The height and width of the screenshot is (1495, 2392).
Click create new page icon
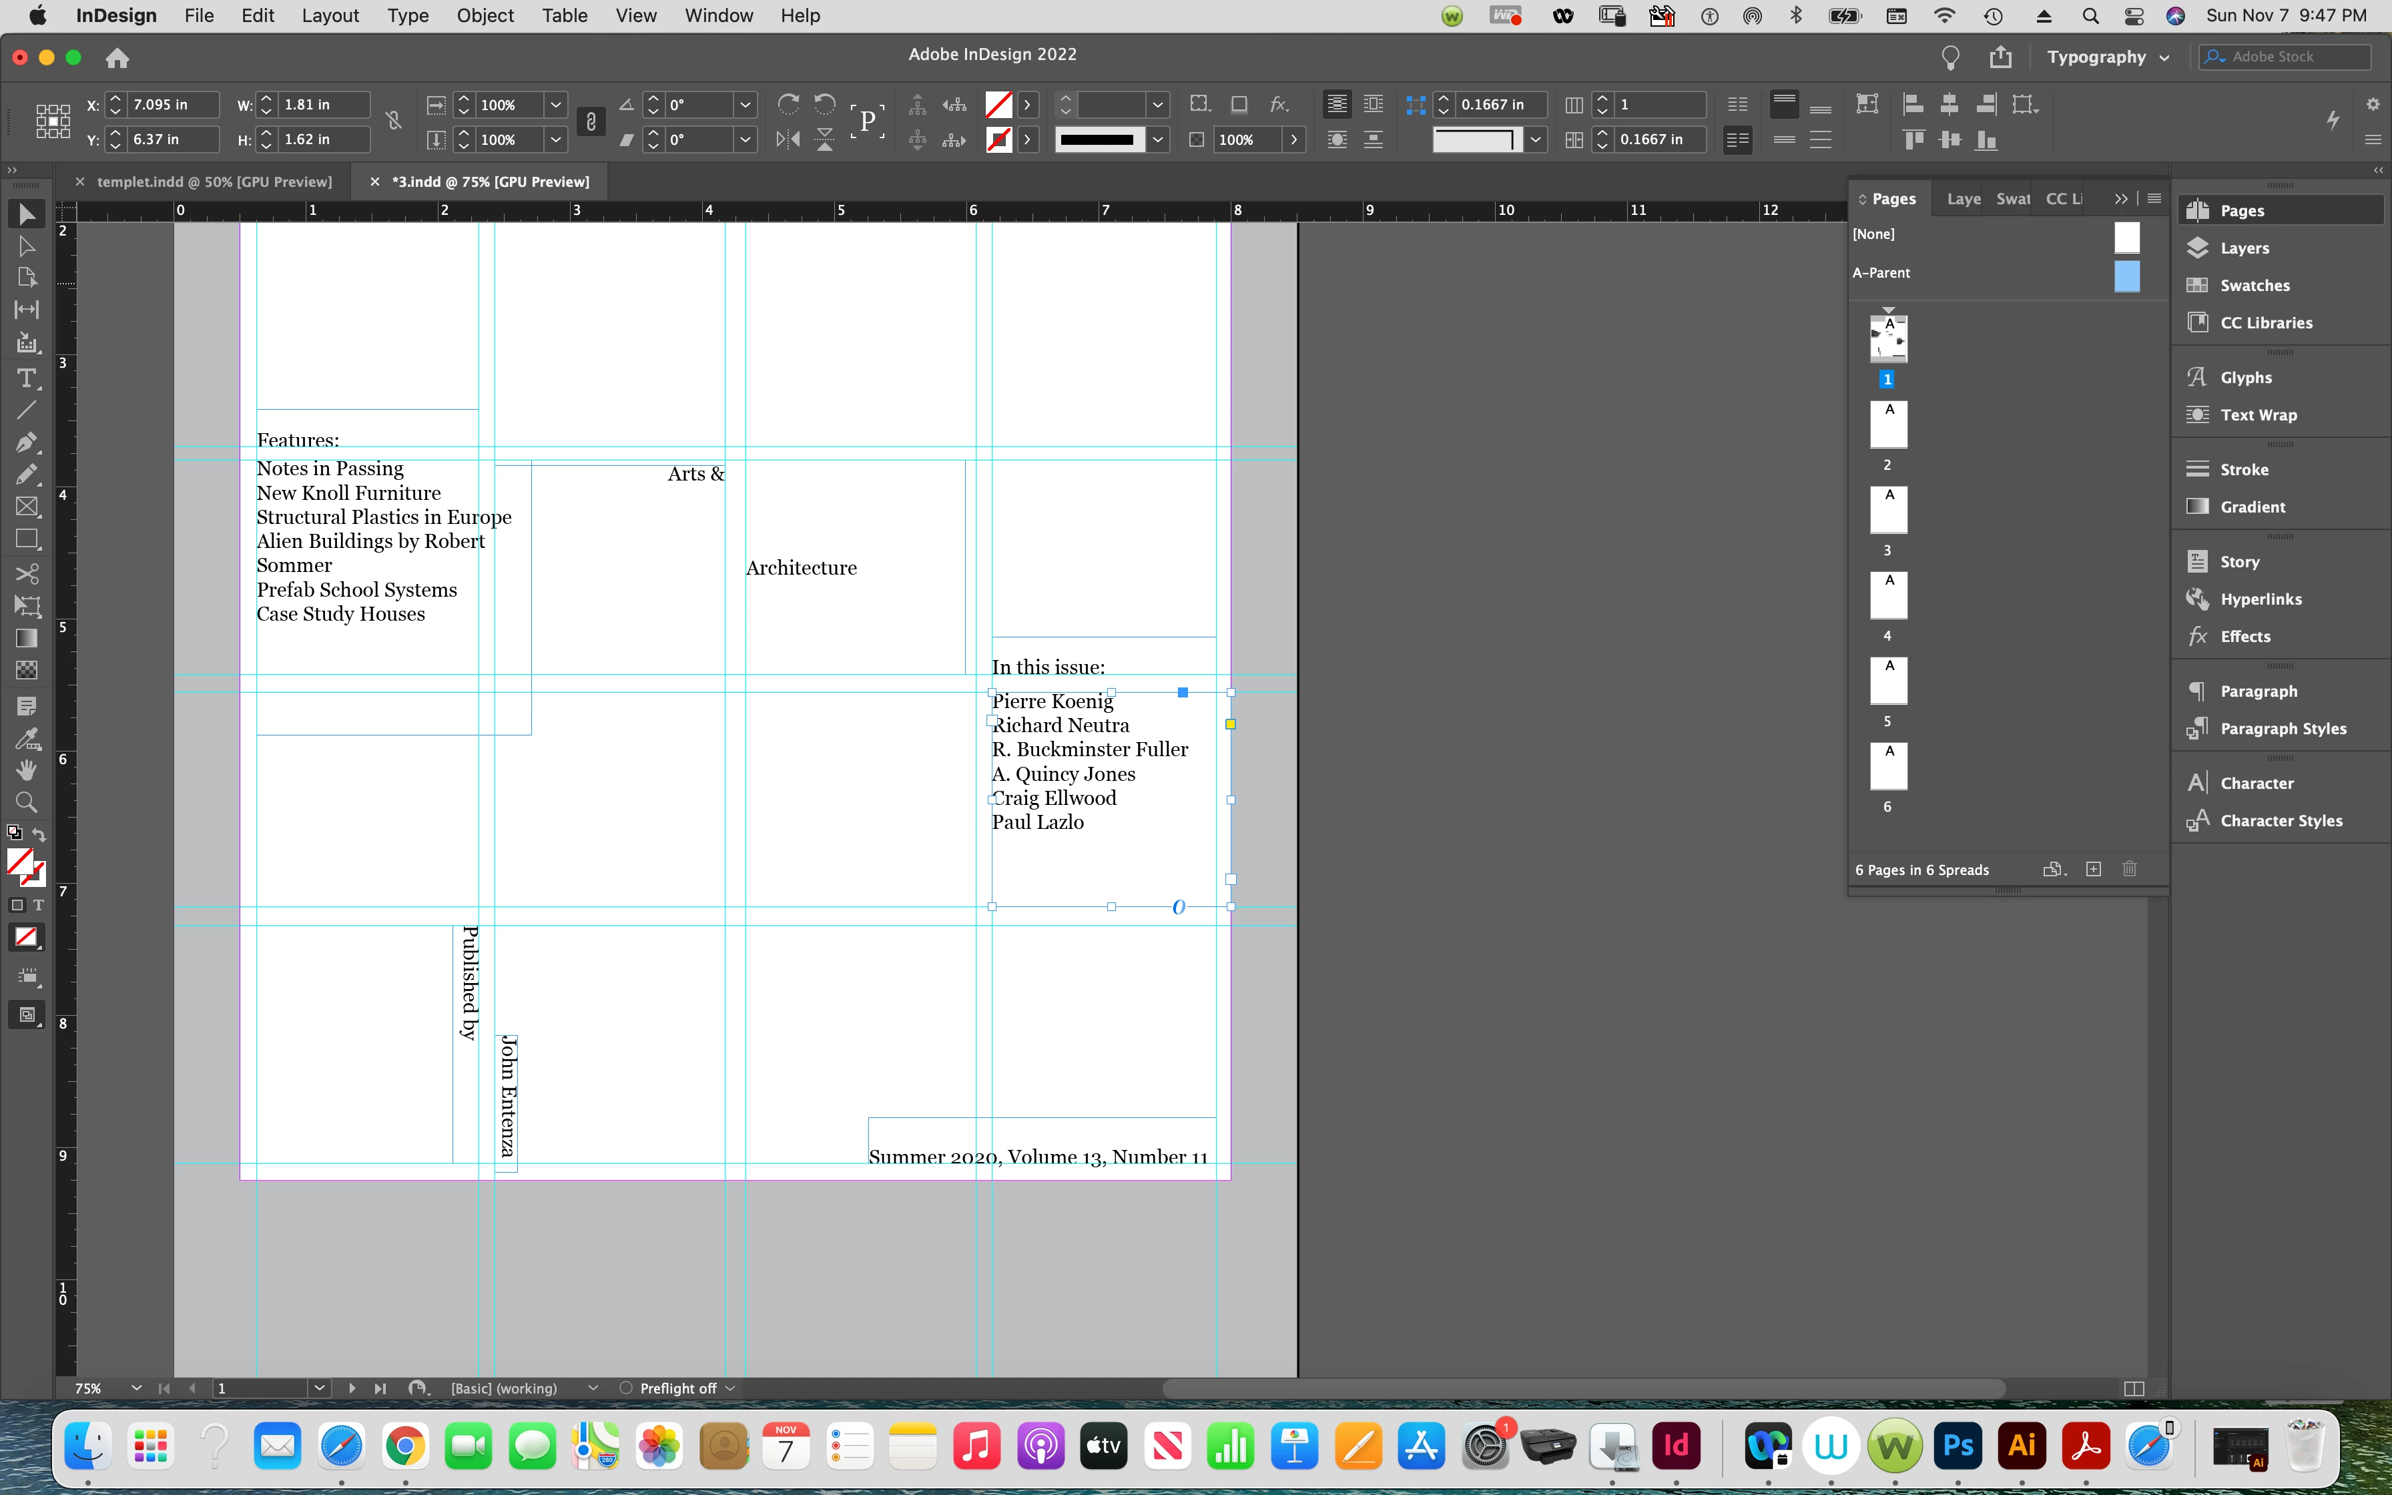[x=2092, y=869]
